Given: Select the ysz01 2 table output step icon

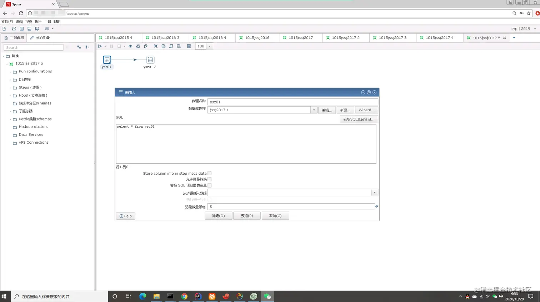Looking at the screenshot, I should point(150,60).
